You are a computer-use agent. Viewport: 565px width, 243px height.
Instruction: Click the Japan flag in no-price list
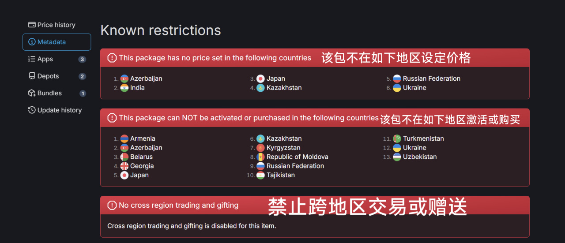[x=260, y=79]
